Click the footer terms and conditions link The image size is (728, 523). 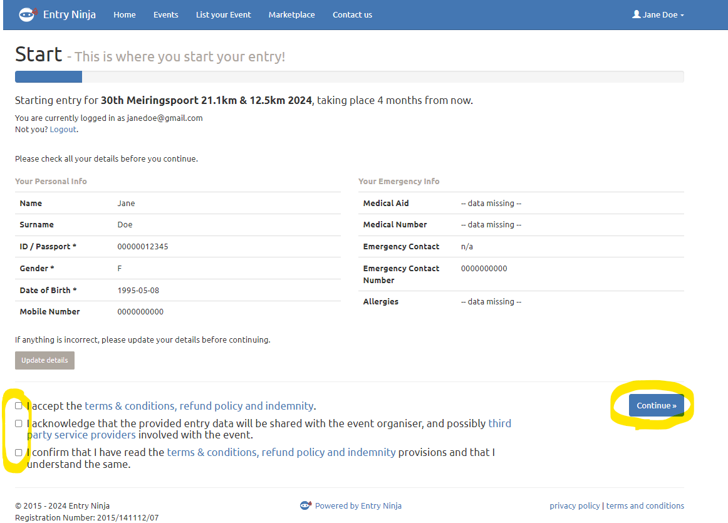point(645,505)
